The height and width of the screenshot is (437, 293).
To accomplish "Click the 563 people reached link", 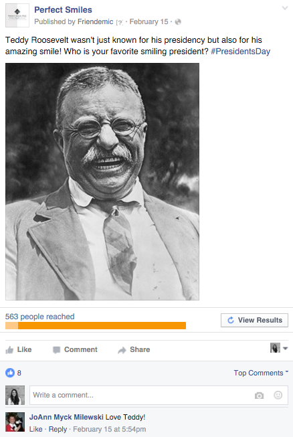I will point(40,317).
